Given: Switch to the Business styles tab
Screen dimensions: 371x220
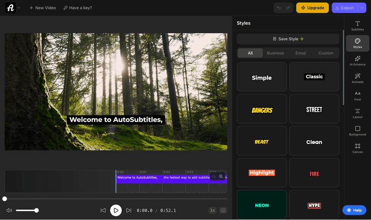Looking at the screenshot, I should tap(276, 53).
